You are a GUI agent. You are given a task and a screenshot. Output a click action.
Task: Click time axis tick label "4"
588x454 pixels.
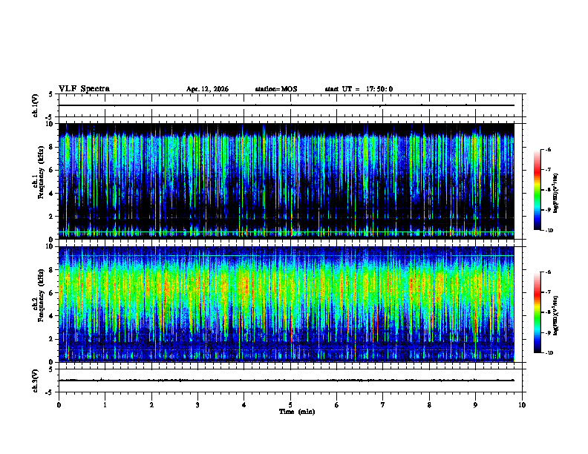(244, 405)
